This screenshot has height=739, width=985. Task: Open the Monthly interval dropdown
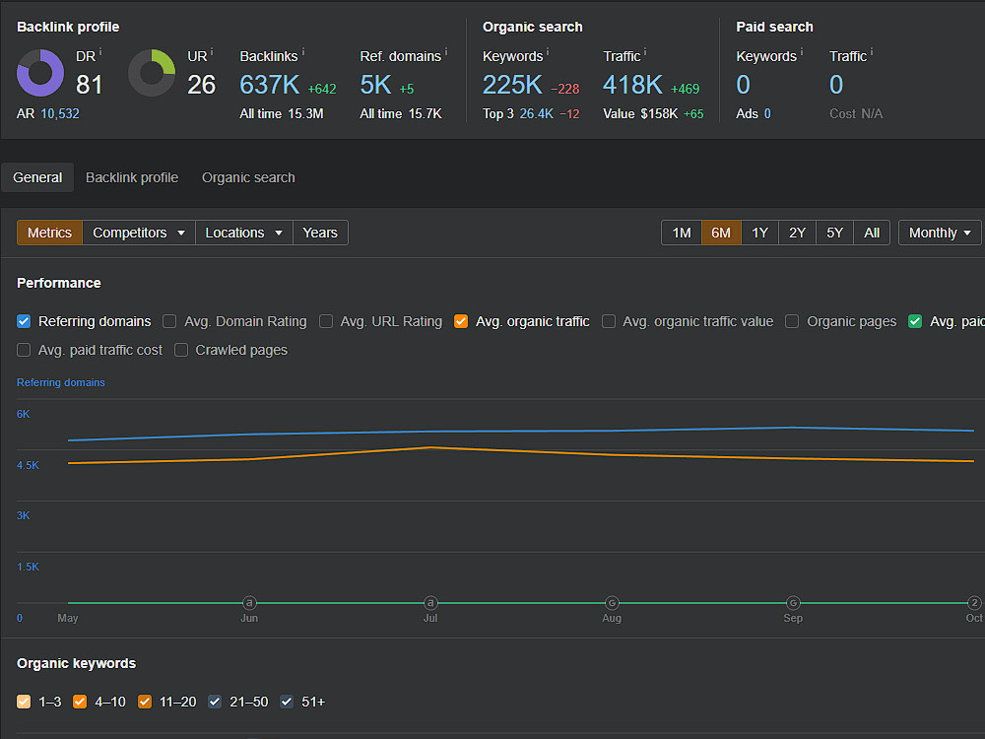tap(940, 233)
